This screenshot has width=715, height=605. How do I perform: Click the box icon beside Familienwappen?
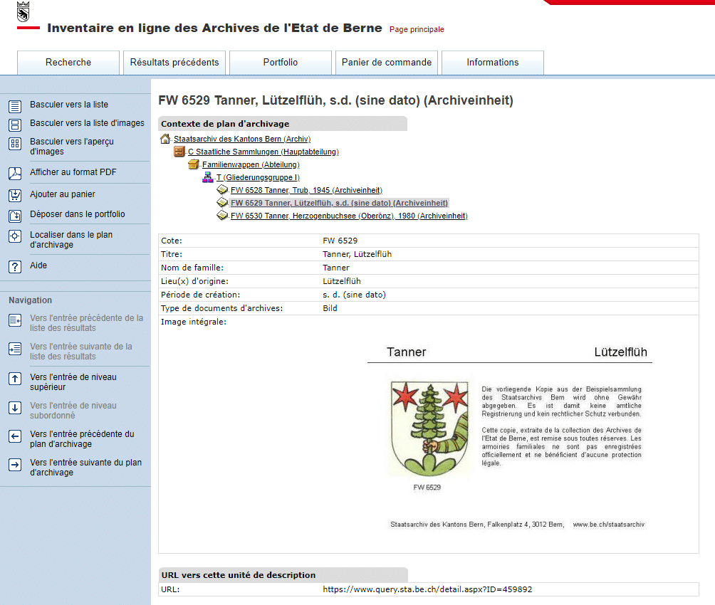coord(193,164)
